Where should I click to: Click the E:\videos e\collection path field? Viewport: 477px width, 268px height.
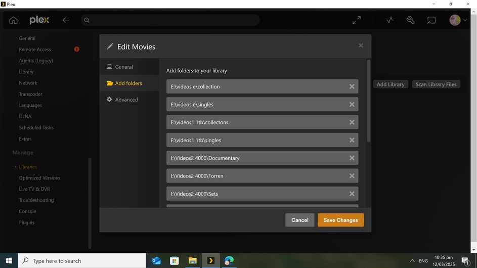[x=262, y=86]
